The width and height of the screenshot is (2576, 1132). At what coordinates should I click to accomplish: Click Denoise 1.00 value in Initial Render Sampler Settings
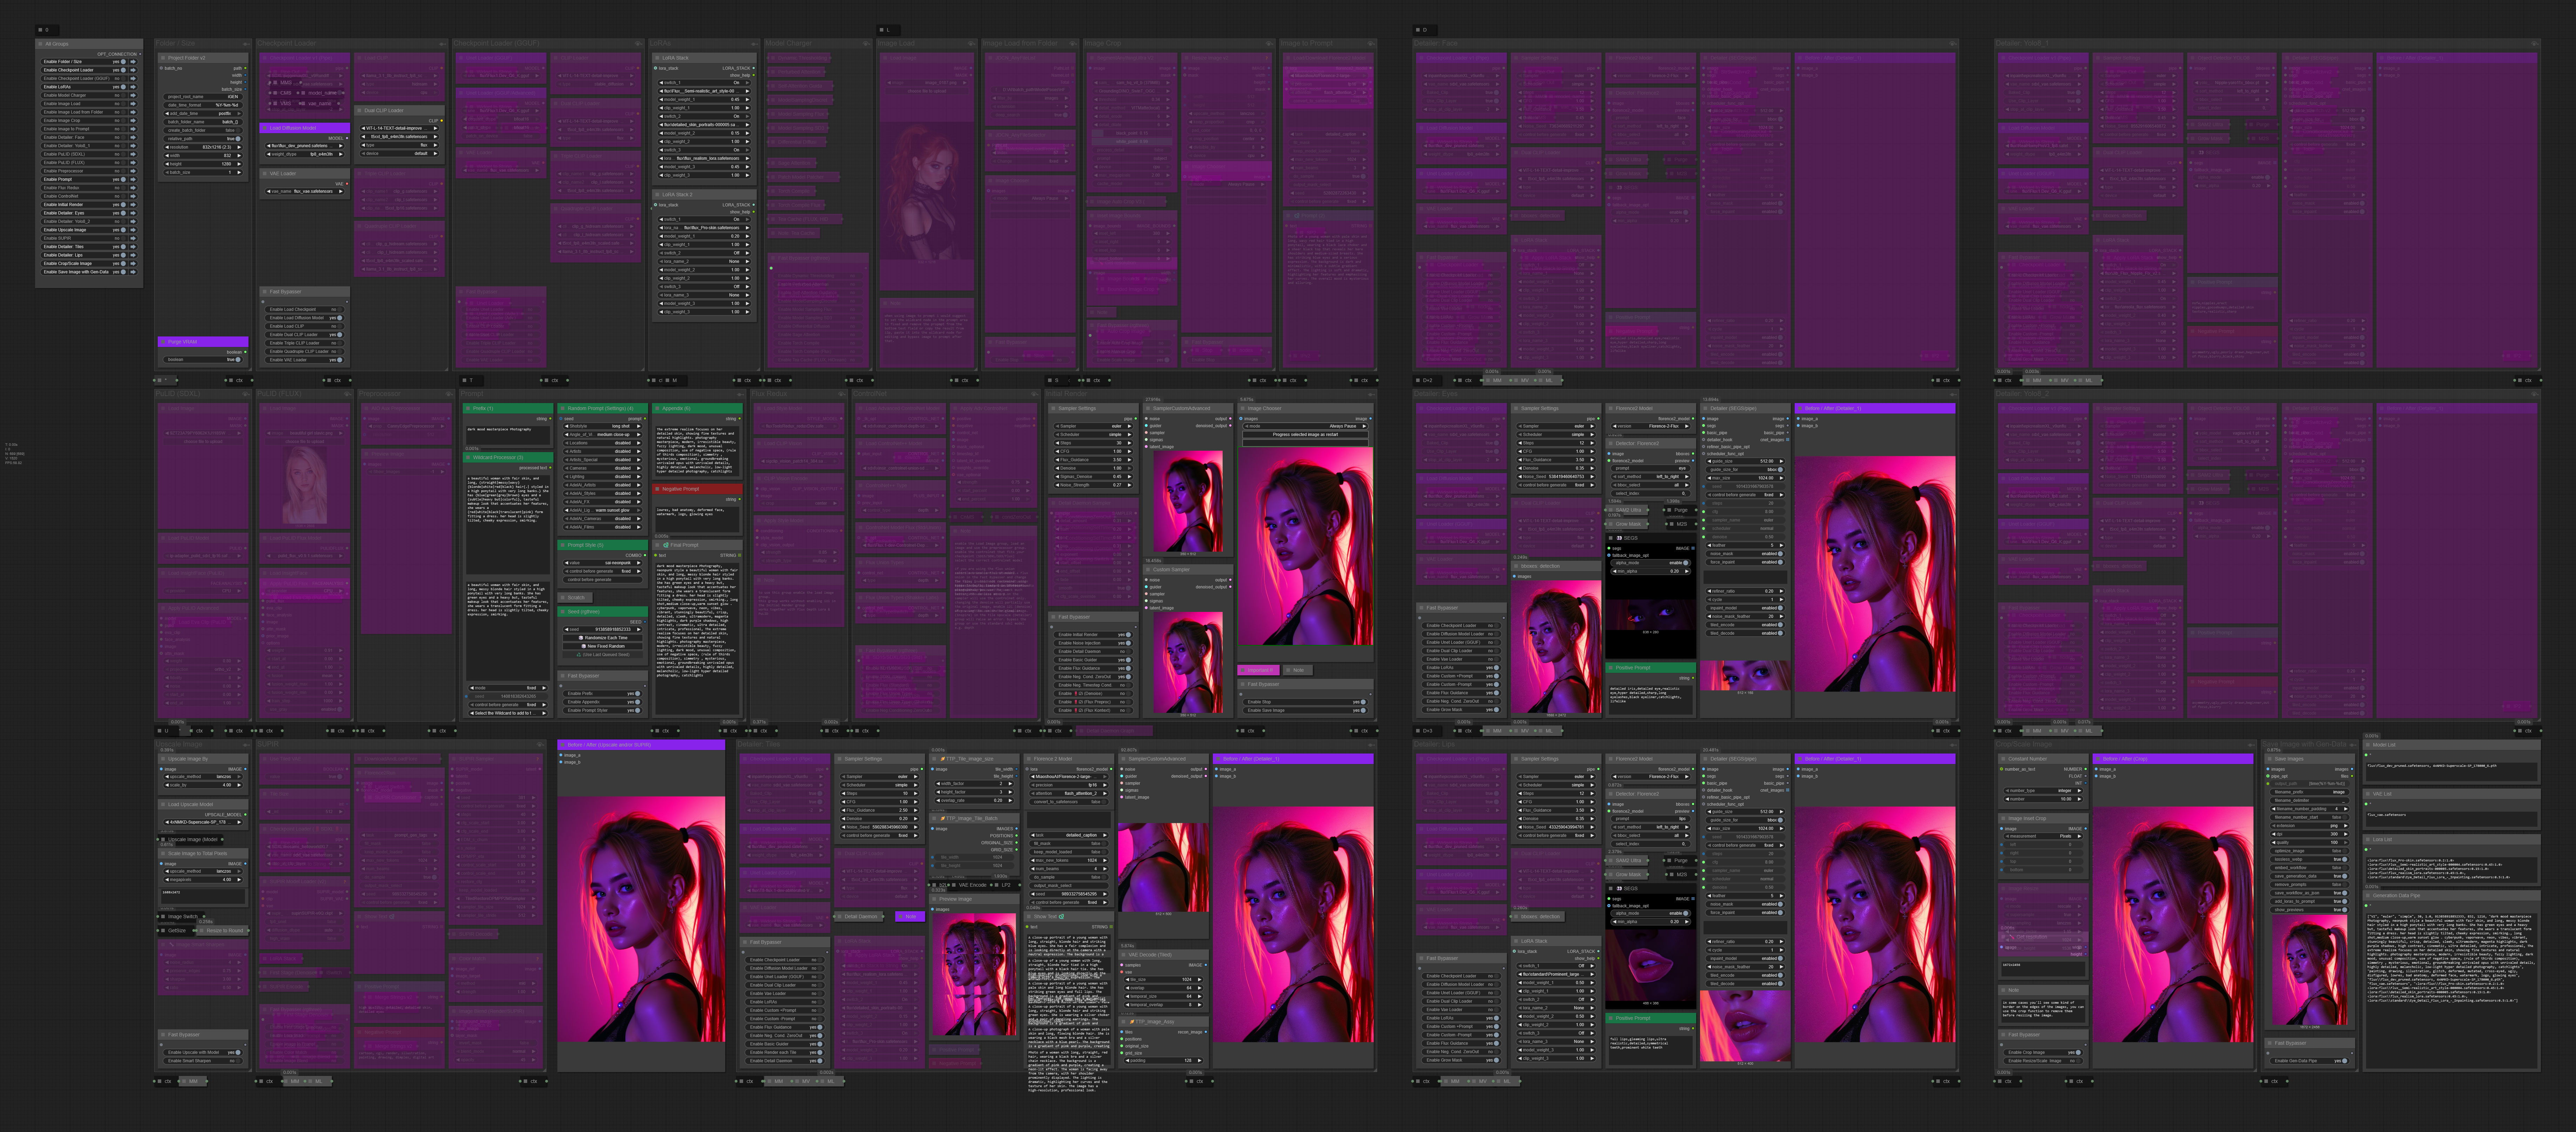coord(1094,468)
